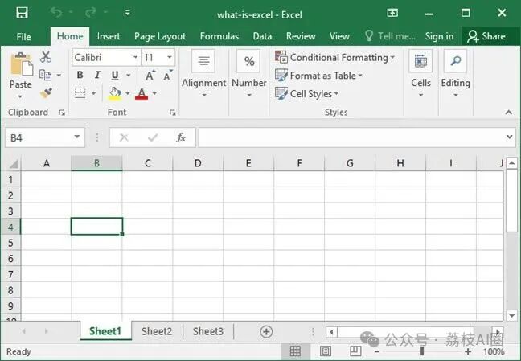Switch to Sheet3 tab
This screenshot has width=521, height=361.
coord(208,331)
